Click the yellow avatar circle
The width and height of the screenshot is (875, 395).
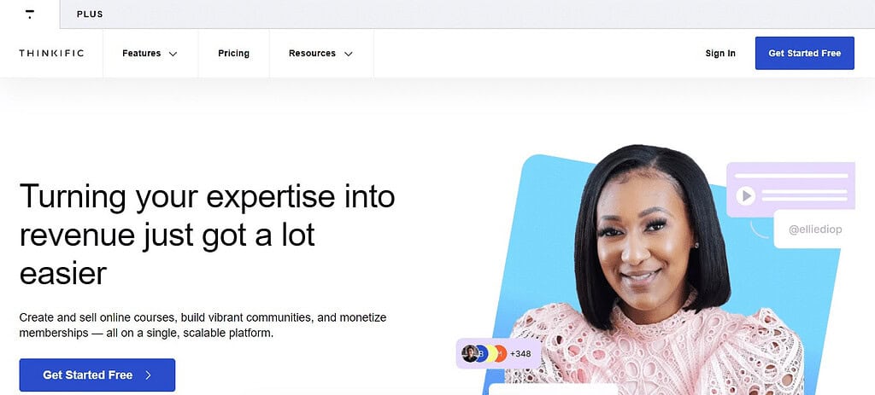(491, 353)
